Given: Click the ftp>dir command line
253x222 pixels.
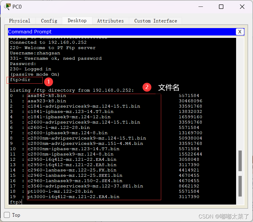Looking at the screenshot, I should 20,80.
